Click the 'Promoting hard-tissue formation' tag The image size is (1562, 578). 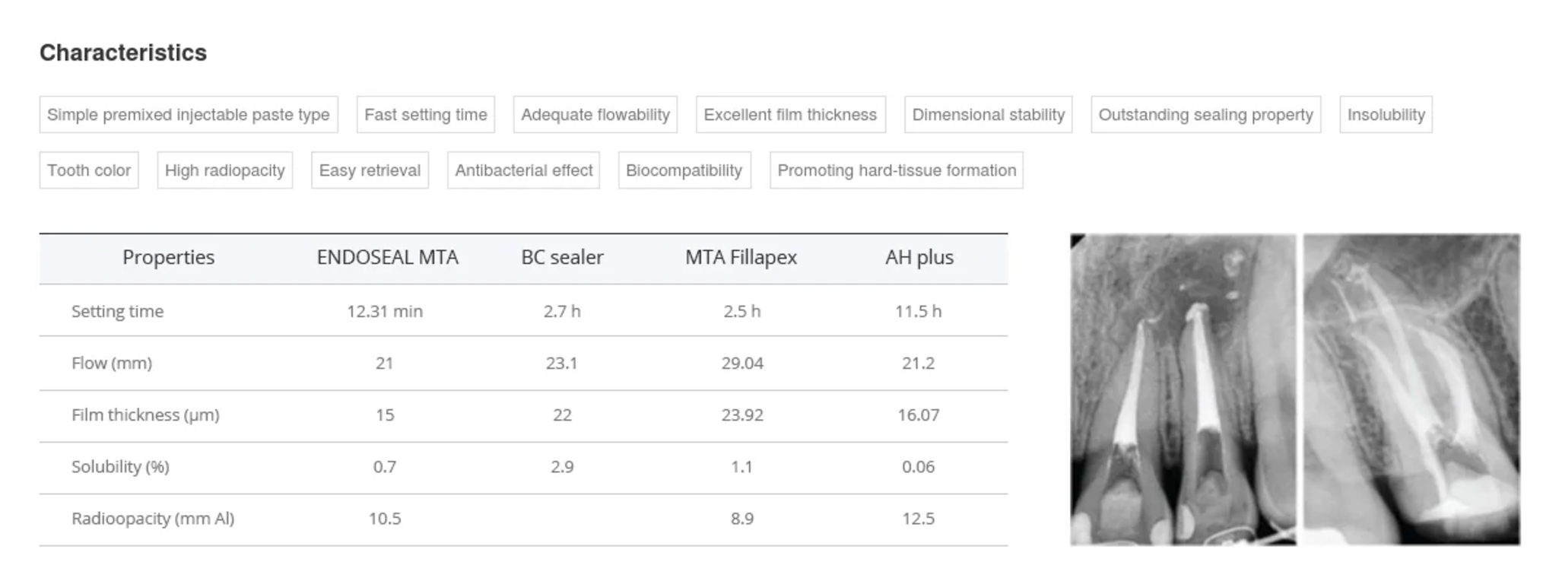point(897,170)
